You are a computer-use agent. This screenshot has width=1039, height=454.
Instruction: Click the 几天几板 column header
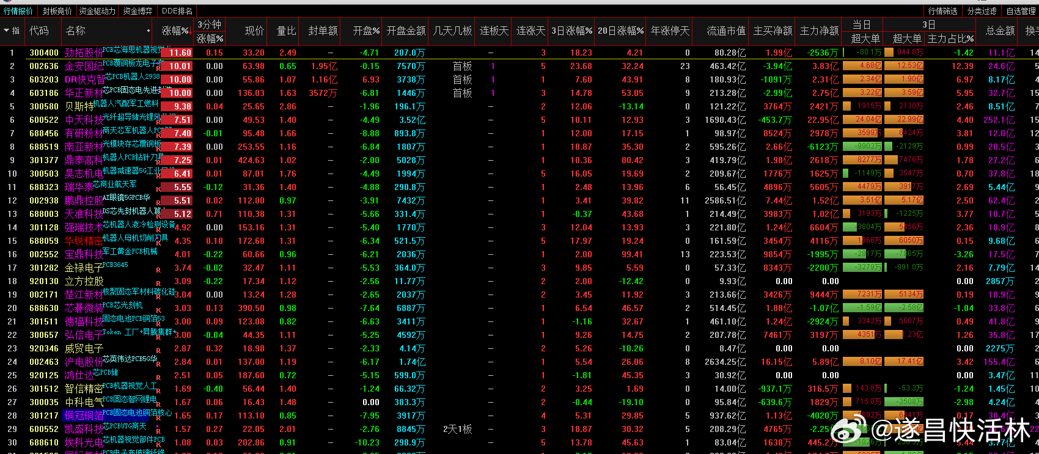click(x=452, y=31)
